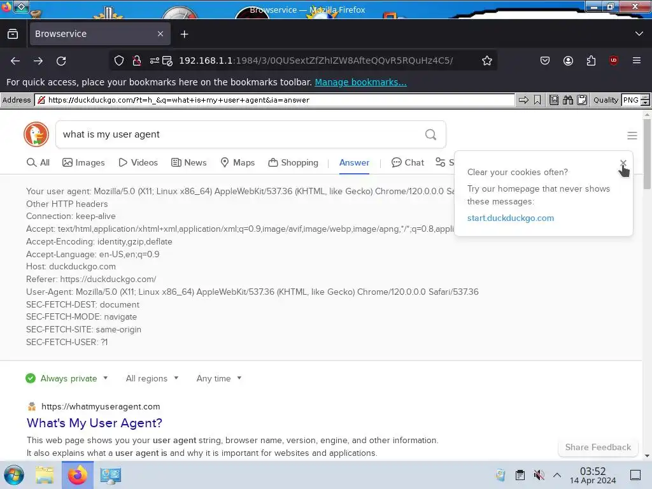Bookmark this page with the star icon
The height and width of the screenshot is (489, 652).
pyautogui.click(x=487, y=60)
